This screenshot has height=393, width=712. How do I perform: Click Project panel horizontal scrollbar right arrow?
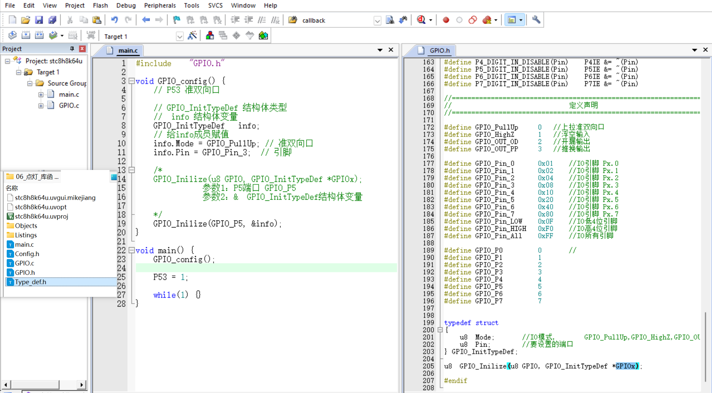click(x=81, y=384)
